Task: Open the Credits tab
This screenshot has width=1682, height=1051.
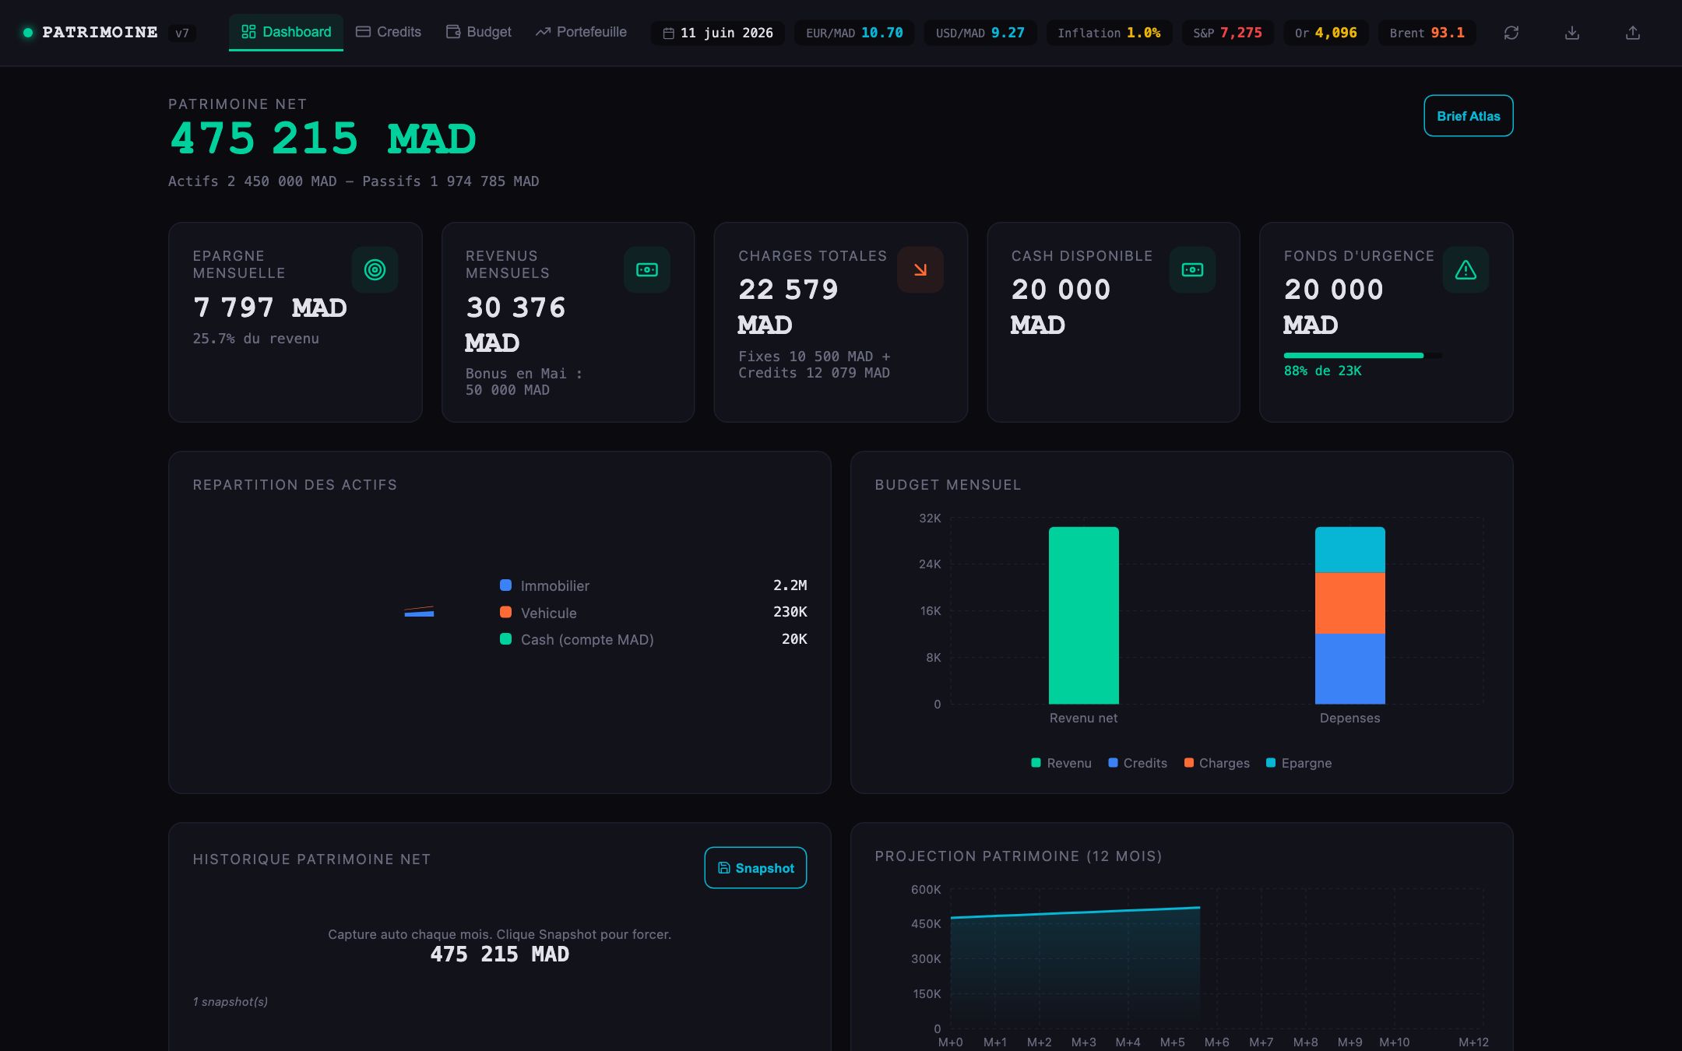Action: point(389,32)
